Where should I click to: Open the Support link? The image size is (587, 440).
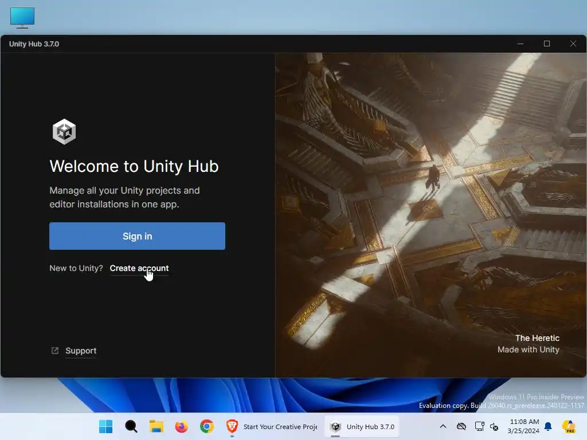point(81,351)
